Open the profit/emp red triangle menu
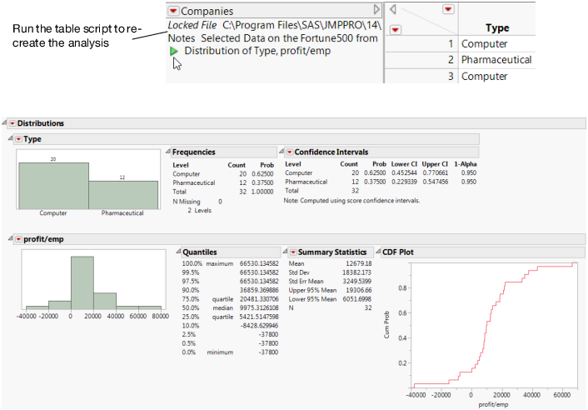Screen dimensions: 588x410 [x=17, y=239]
